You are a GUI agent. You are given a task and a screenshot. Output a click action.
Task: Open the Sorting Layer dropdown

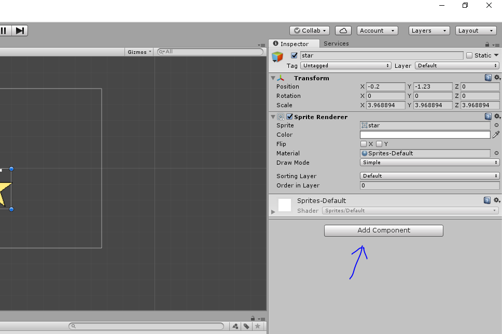[429, 176]
